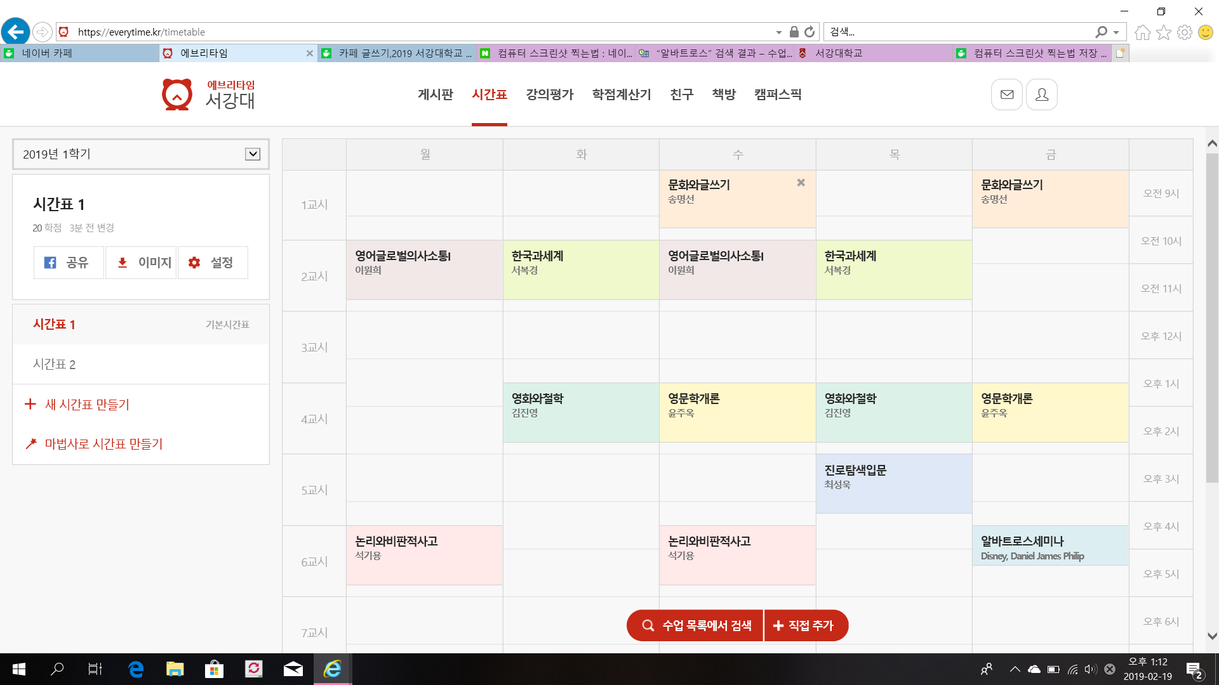
Task: Expand the search provider dropdown arrow
Action: pos(1116,32)
